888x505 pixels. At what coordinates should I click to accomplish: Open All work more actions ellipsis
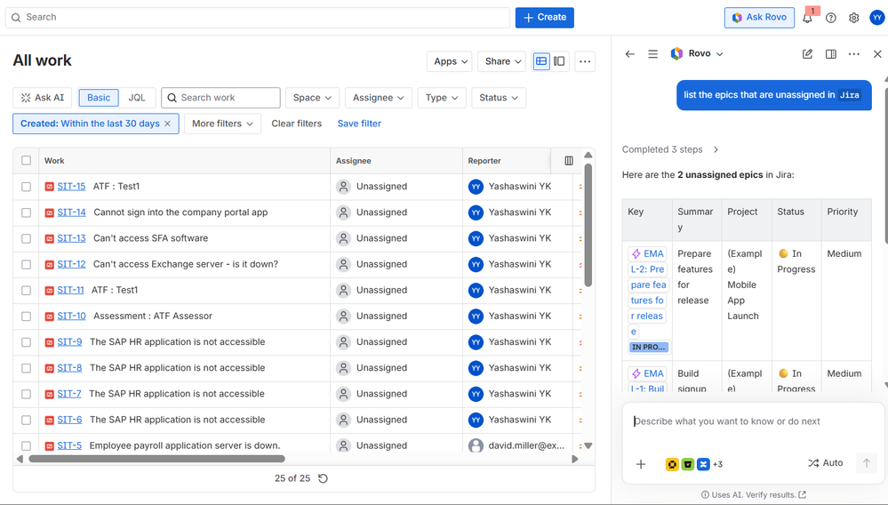[x=585, y=61]
